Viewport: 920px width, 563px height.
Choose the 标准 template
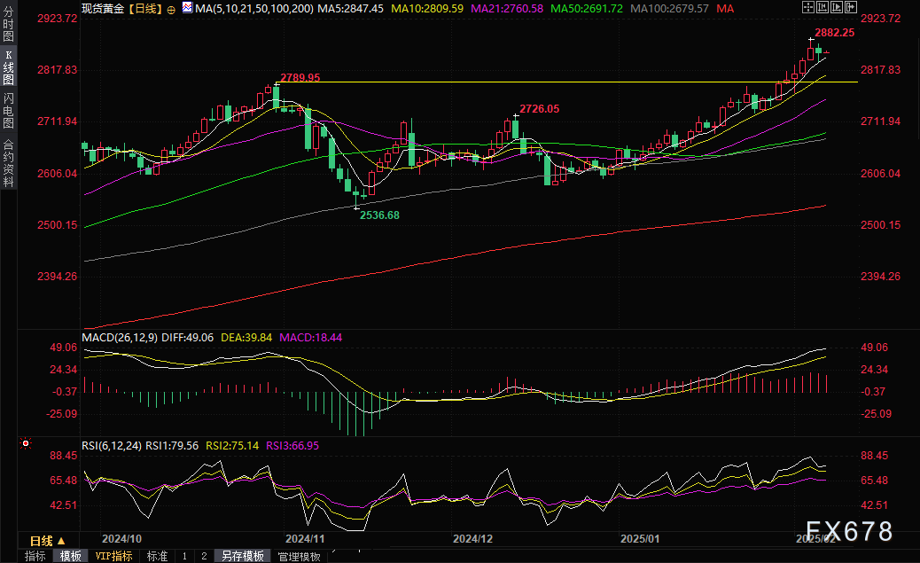coord(157,557)
